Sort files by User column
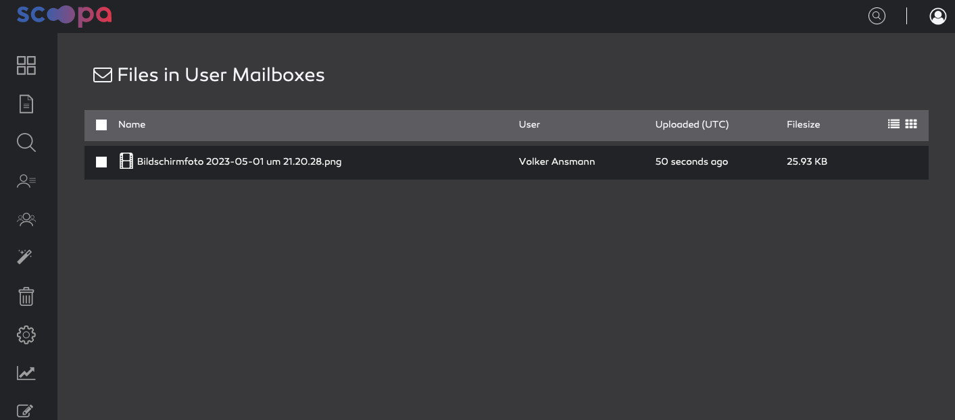The width and height of the screenshot is (955, 420). 529,125
